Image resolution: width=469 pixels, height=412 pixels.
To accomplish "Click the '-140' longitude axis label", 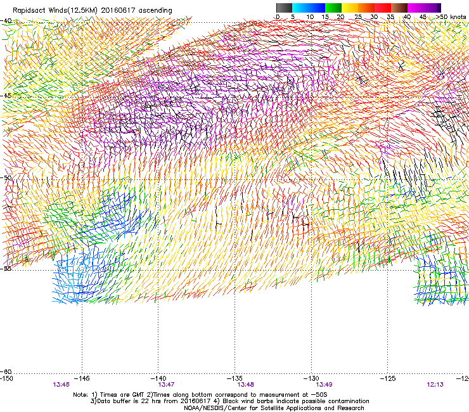I will coord(158,378).
